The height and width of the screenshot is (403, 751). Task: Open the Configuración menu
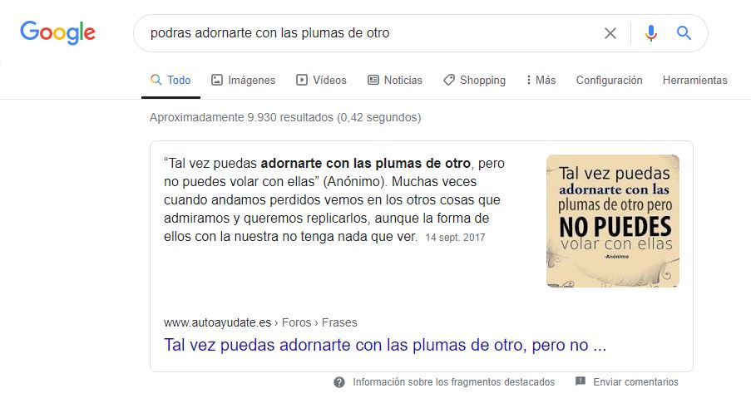(x=610, y=80)
